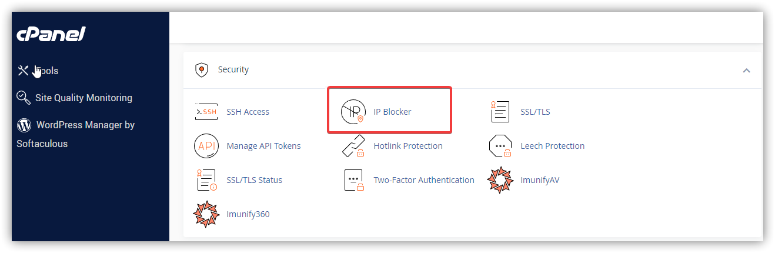
Task: Open the Two-Factor Authentication icon
Action: (x=353, y=180)
